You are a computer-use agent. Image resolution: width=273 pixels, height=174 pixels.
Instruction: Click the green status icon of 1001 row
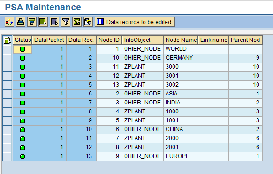coord(23,121)
